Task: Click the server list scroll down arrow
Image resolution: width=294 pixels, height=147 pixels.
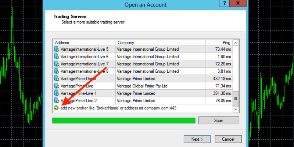Action: coord(236,109)
